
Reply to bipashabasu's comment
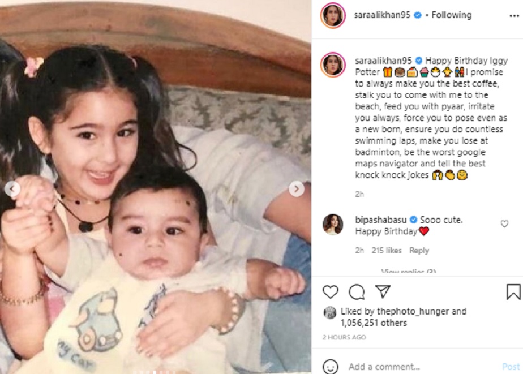coord(419,250)
